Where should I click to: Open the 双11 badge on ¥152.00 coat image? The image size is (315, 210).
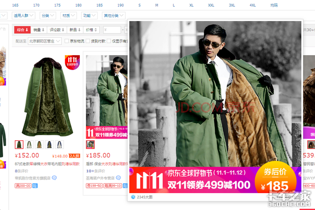(72, 62)
